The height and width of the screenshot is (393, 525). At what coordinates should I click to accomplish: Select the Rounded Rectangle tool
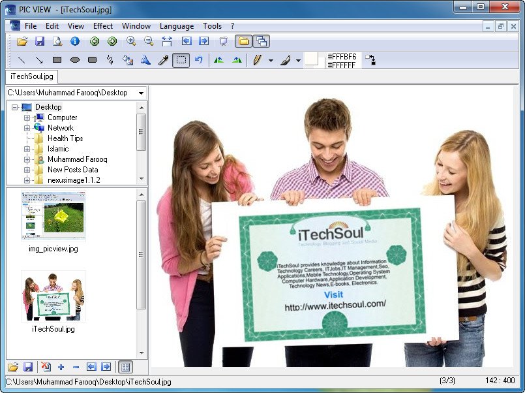tap(92, 60)
